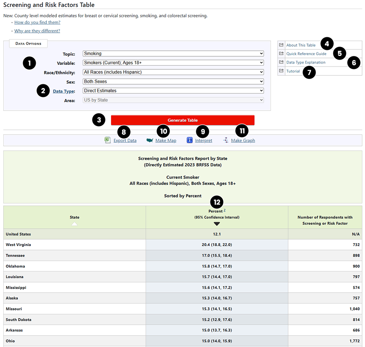Click the external-link icon beside About This Table

click(x=281, y=45)
